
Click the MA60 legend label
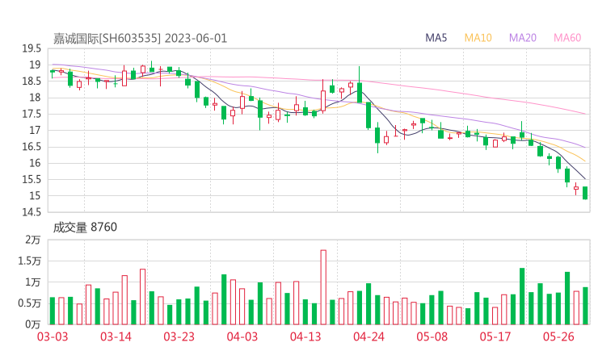(567, 38)
